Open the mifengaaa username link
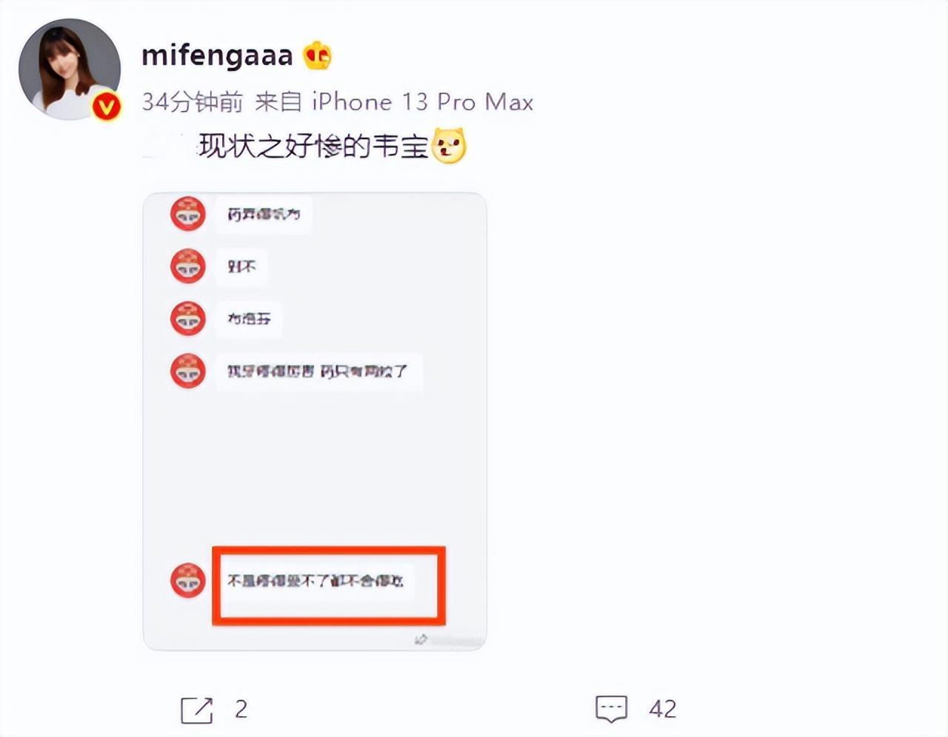 (217, 55)
